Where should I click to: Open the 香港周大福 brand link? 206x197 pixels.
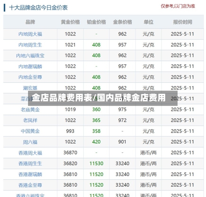(x=30, y=153)
